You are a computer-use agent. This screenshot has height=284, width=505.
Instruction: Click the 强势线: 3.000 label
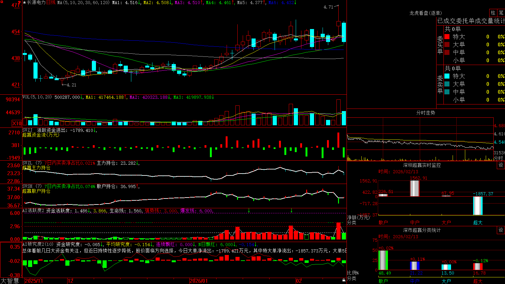(161, 211)
